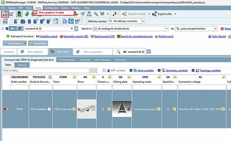Viewport: 231px width, 141px height.
Task: Open Export in file dropdown arrow
Action: (175, 14)
